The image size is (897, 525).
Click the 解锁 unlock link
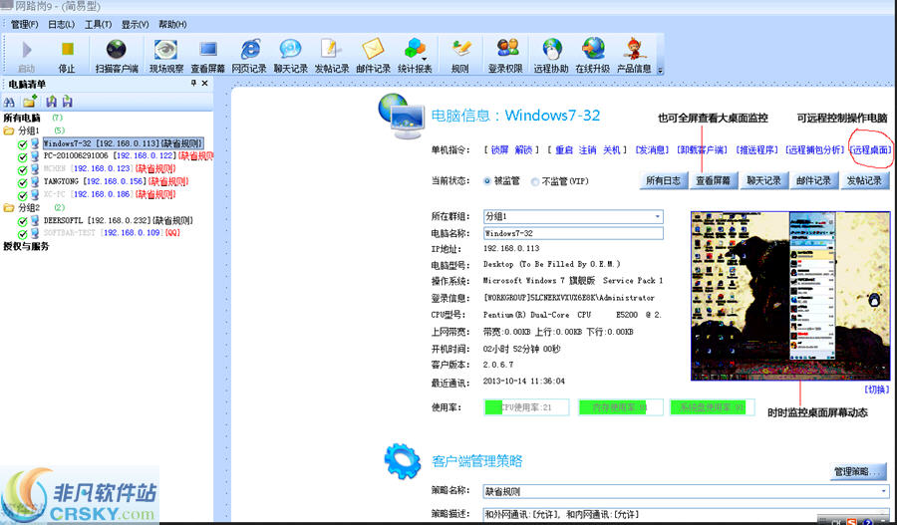pos(523,149)
